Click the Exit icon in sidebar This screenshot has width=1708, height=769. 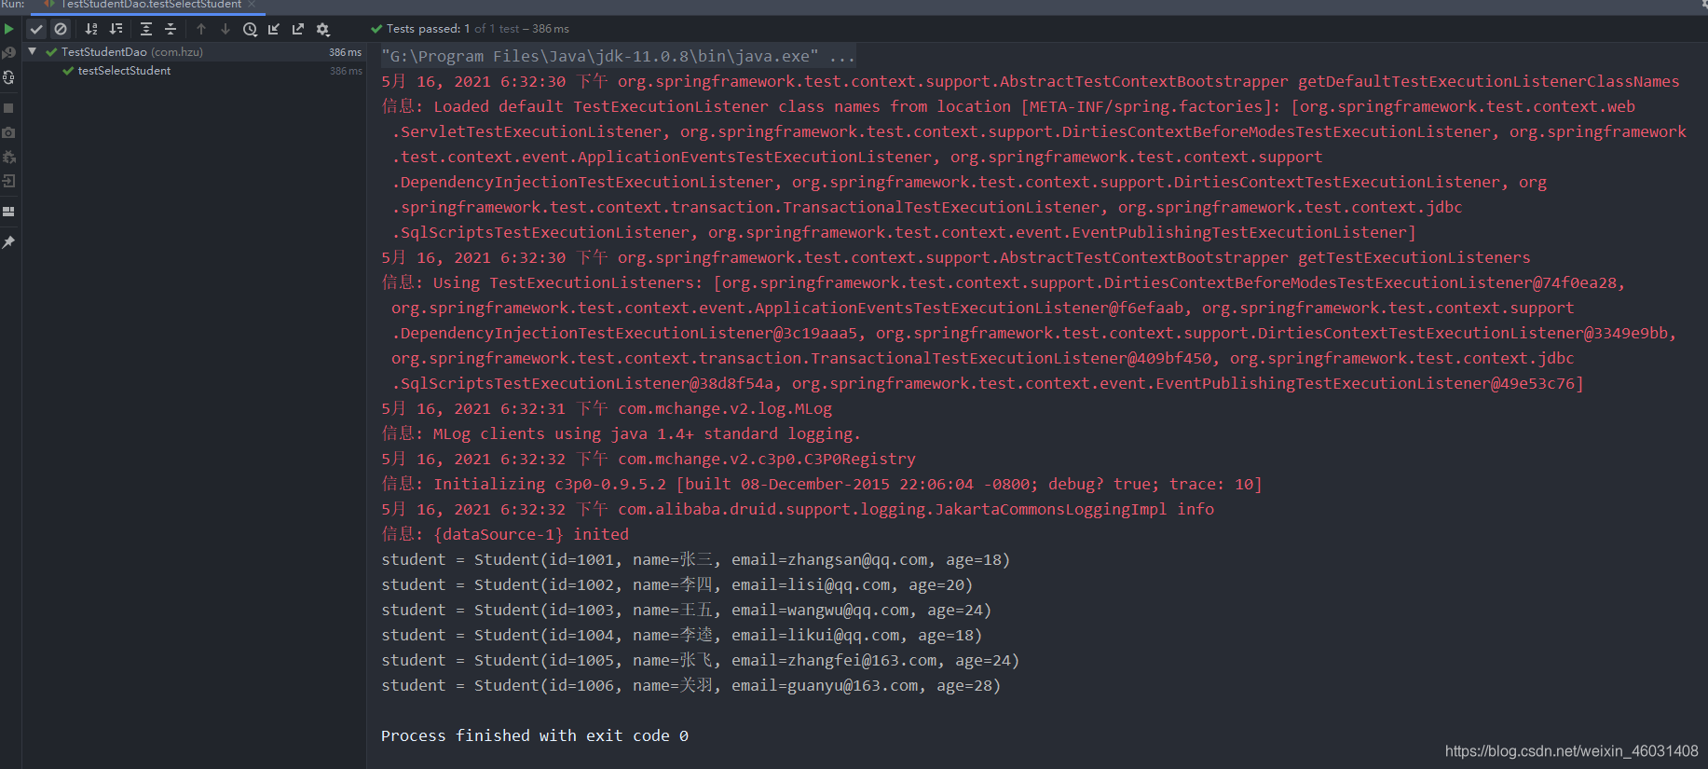pos(8,181)
